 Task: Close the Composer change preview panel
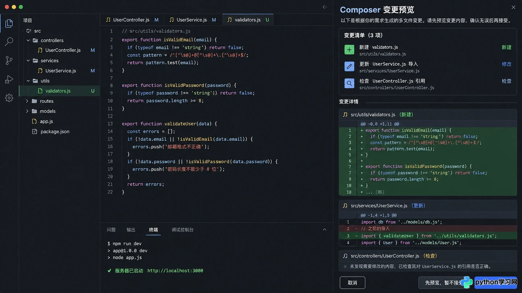pyautogui.click(x=513, y=7)
